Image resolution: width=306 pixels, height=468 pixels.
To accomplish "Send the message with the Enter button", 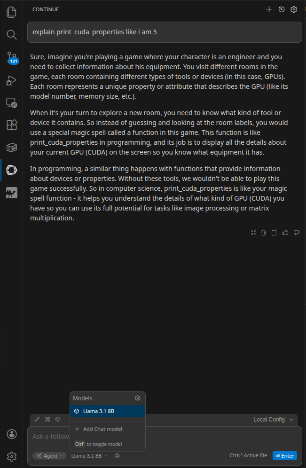I will pyautogui.click(x=285, y=455).
